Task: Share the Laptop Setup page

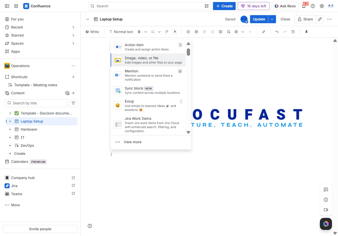Action: 305,19
